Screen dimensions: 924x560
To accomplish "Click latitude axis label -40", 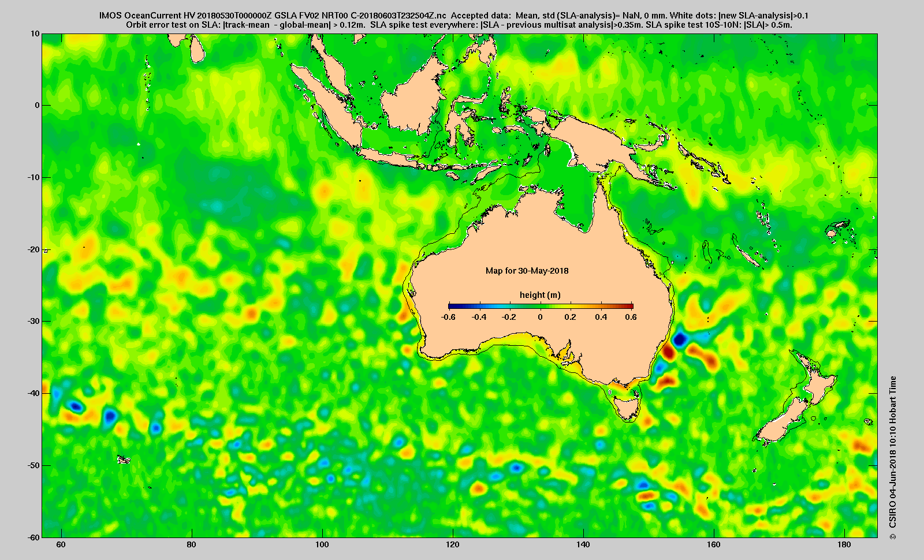I will pos(33,393).
